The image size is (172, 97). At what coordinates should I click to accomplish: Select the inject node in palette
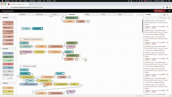pos(8,53)
